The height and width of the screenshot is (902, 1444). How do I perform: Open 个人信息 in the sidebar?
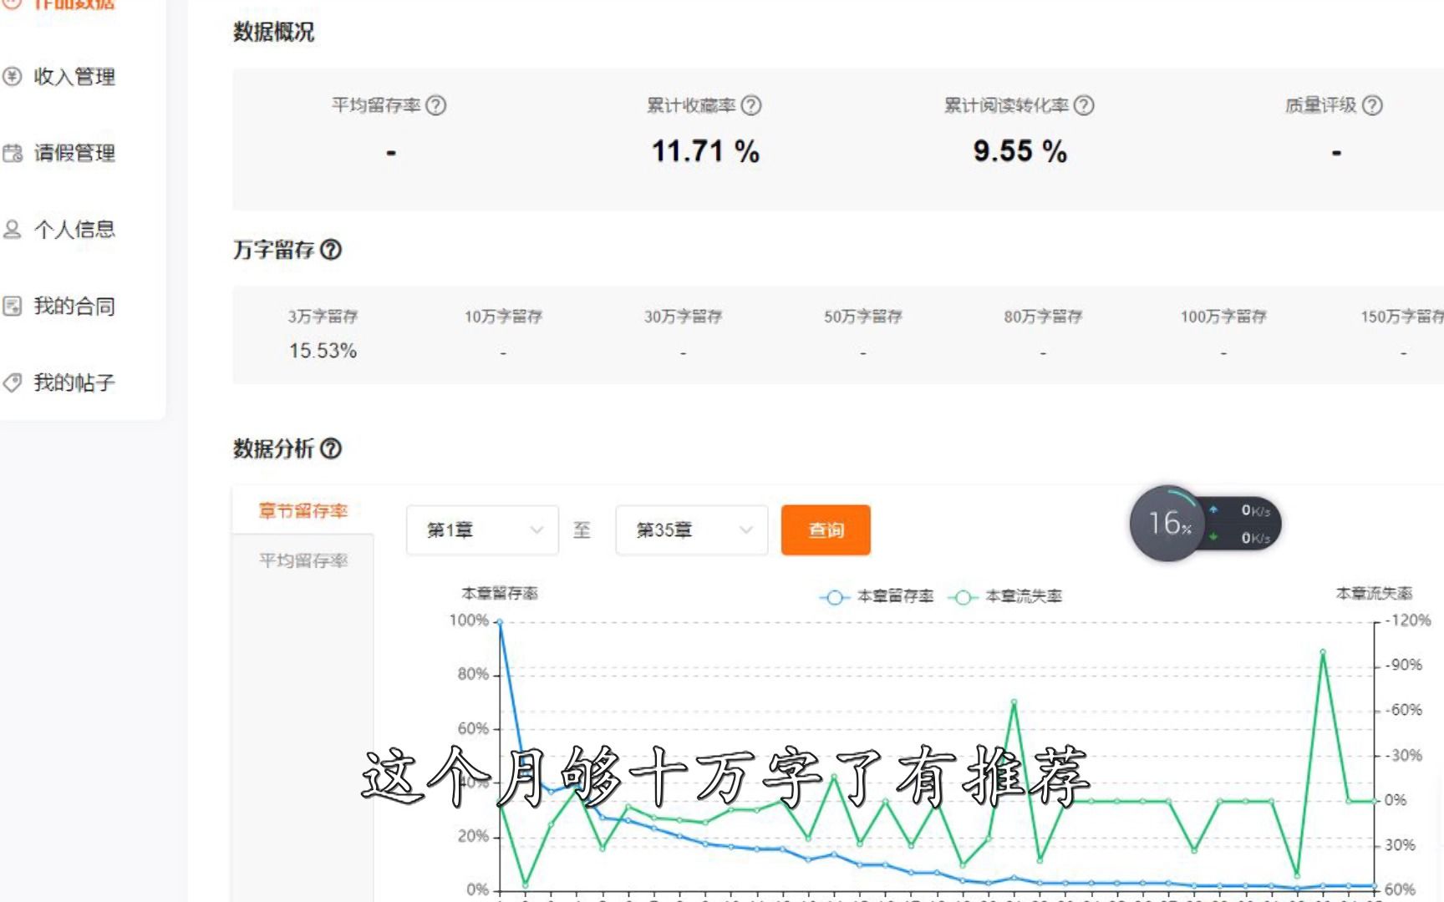(74, 230)
